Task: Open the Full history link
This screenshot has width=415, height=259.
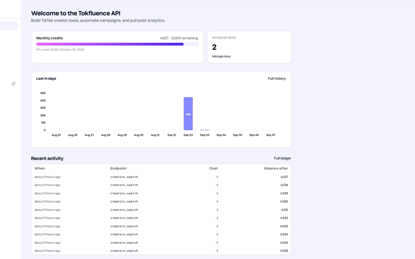Action: (x=277, y=79)
